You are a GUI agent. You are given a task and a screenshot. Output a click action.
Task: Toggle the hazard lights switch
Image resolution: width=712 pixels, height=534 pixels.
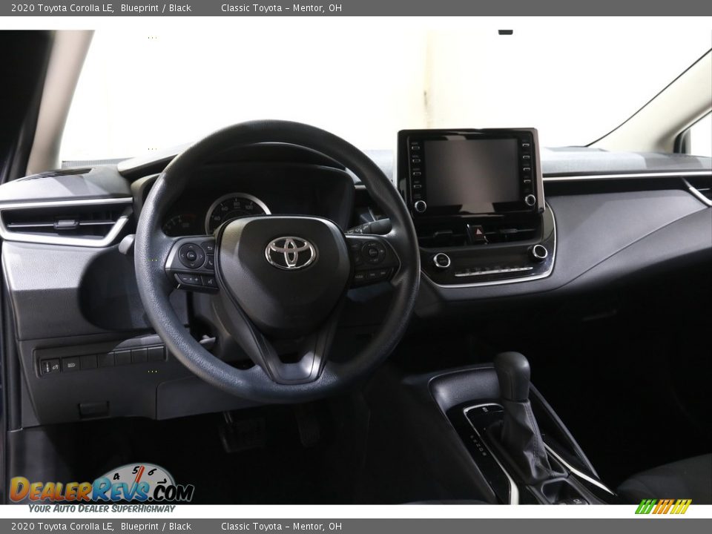tap(478, 231)
